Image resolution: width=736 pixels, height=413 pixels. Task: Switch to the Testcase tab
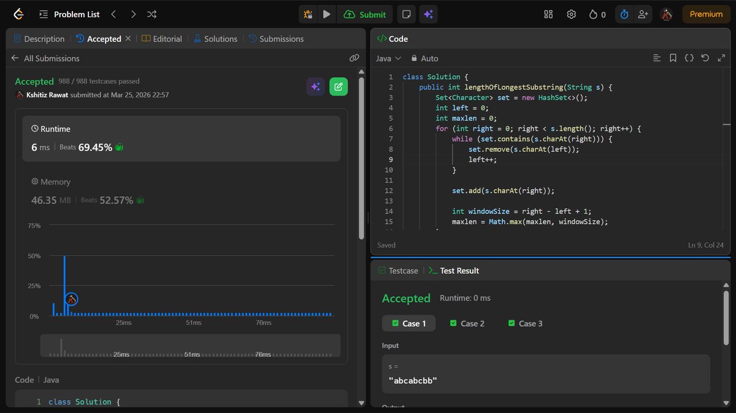(398, 270)
